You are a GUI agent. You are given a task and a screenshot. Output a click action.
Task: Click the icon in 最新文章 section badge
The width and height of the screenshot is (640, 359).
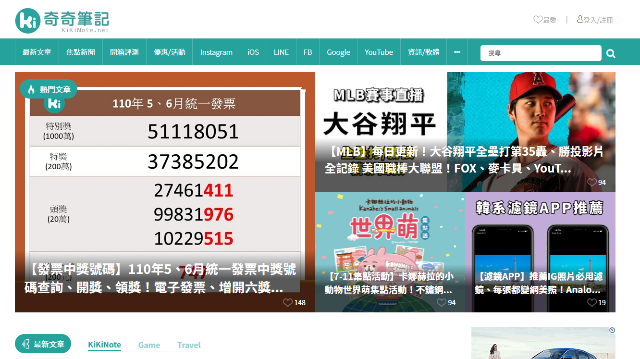tap(25, 344)
